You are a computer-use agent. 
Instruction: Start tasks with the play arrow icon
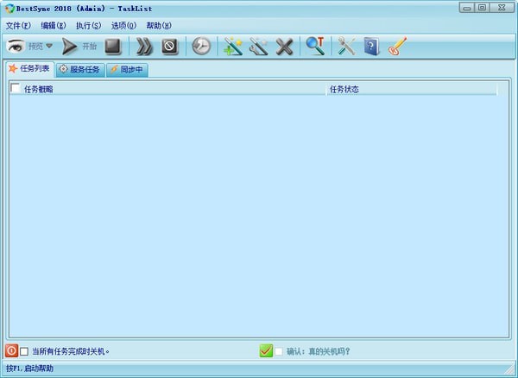(x=69, y=47)
